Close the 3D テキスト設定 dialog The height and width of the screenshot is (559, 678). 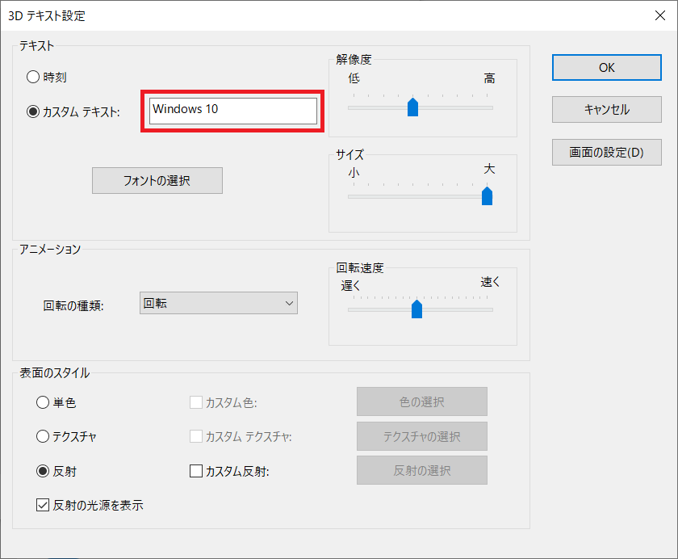pyautogui.click(x=660, y=15)
